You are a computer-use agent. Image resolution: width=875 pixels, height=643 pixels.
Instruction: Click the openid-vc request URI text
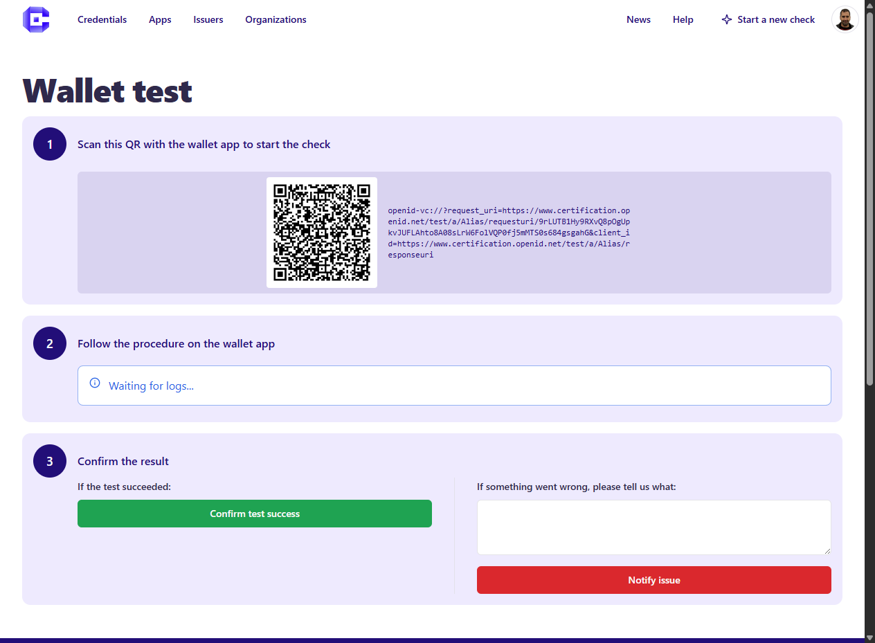(509, 233)
